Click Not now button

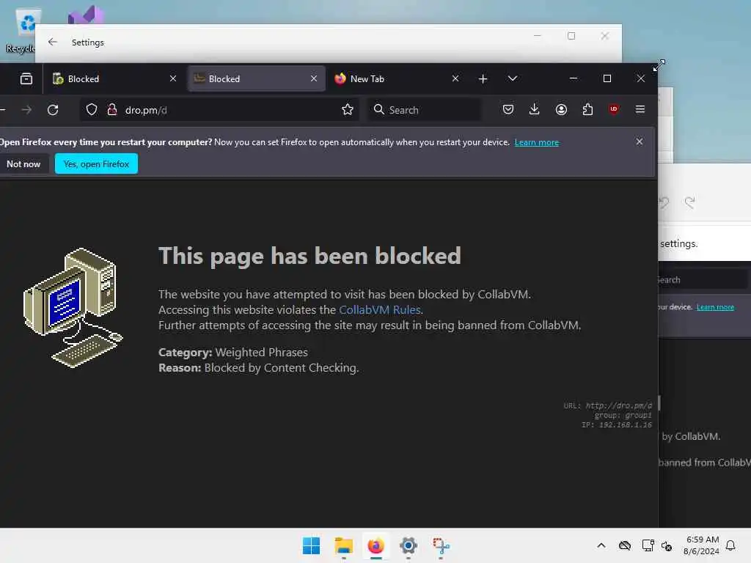point(23,164)
